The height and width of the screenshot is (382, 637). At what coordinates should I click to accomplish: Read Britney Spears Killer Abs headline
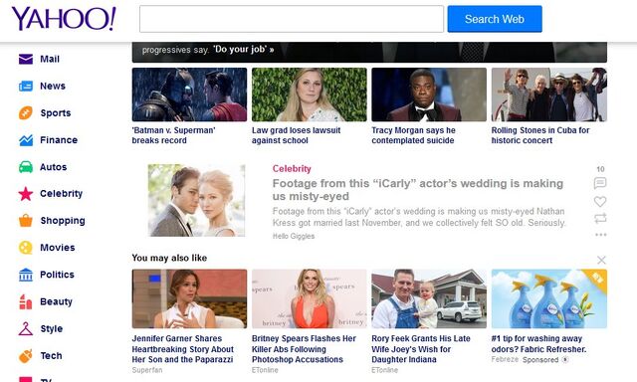click(x=304, y=349)
